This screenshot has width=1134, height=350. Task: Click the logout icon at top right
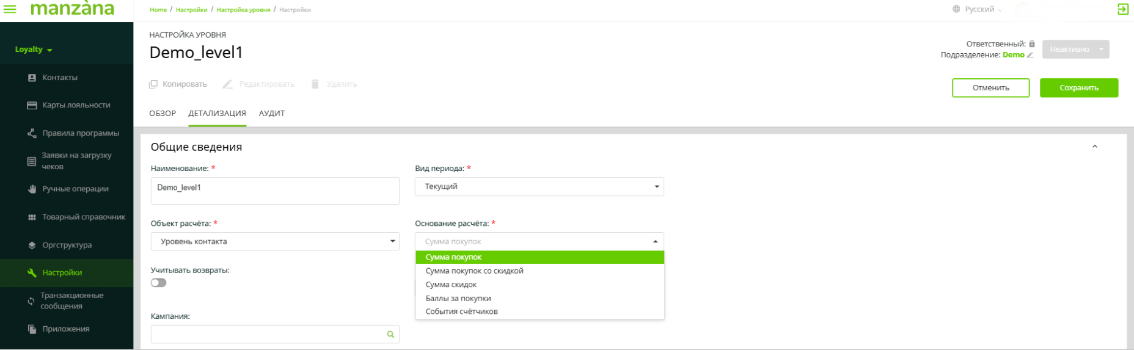pos(1122,9)
